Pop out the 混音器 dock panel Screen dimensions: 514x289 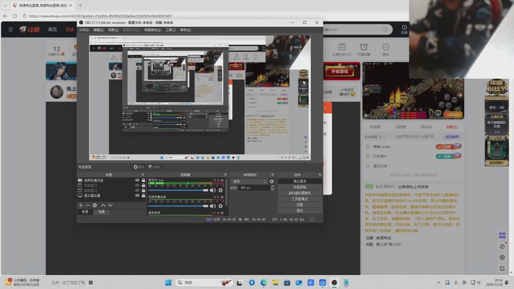226,175
